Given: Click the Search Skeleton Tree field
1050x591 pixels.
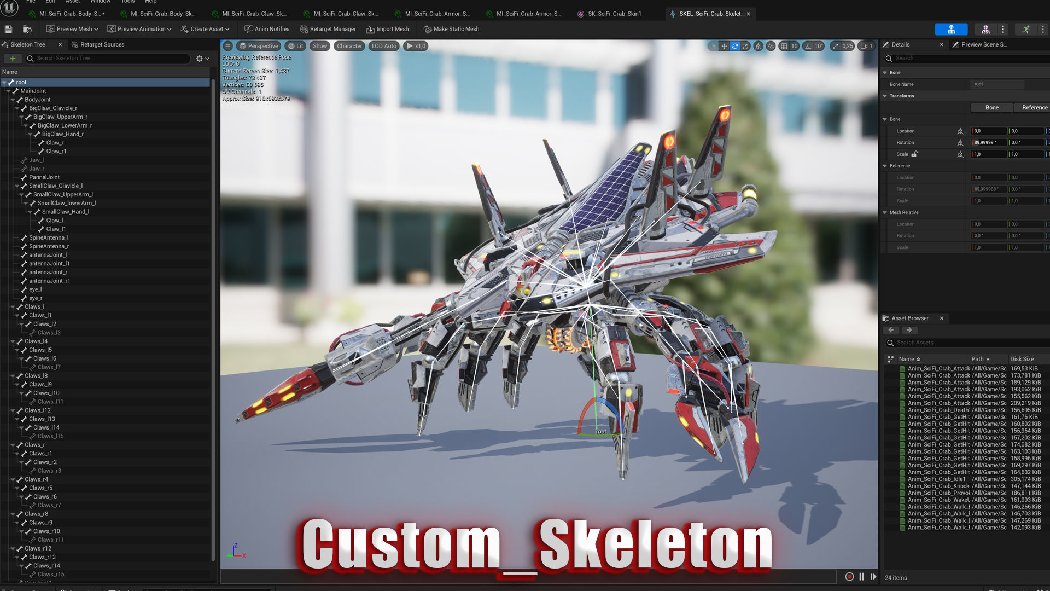Looking at the screenshot, I should 108,58.
